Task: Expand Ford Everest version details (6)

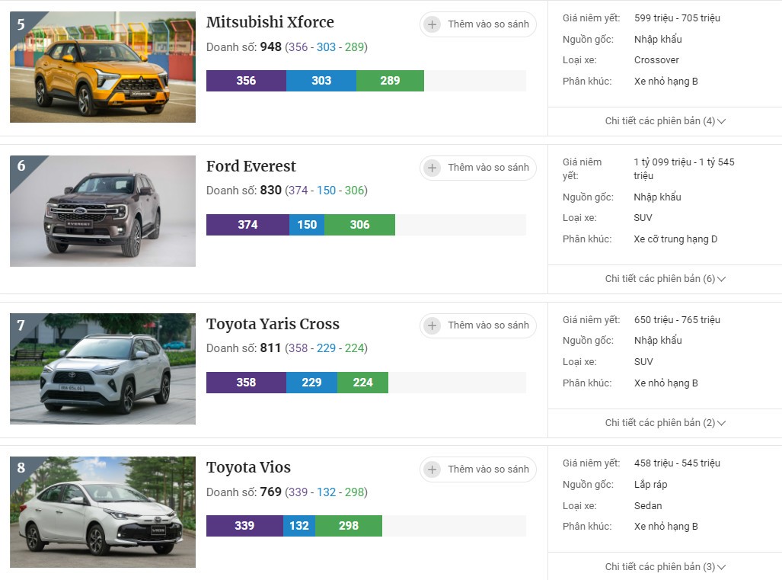Action: pyautogui.click(x=665, y=278)
